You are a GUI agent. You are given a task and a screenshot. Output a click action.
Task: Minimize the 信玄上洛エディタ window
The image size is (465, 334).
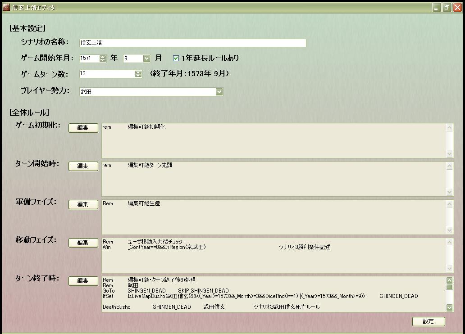437,7
